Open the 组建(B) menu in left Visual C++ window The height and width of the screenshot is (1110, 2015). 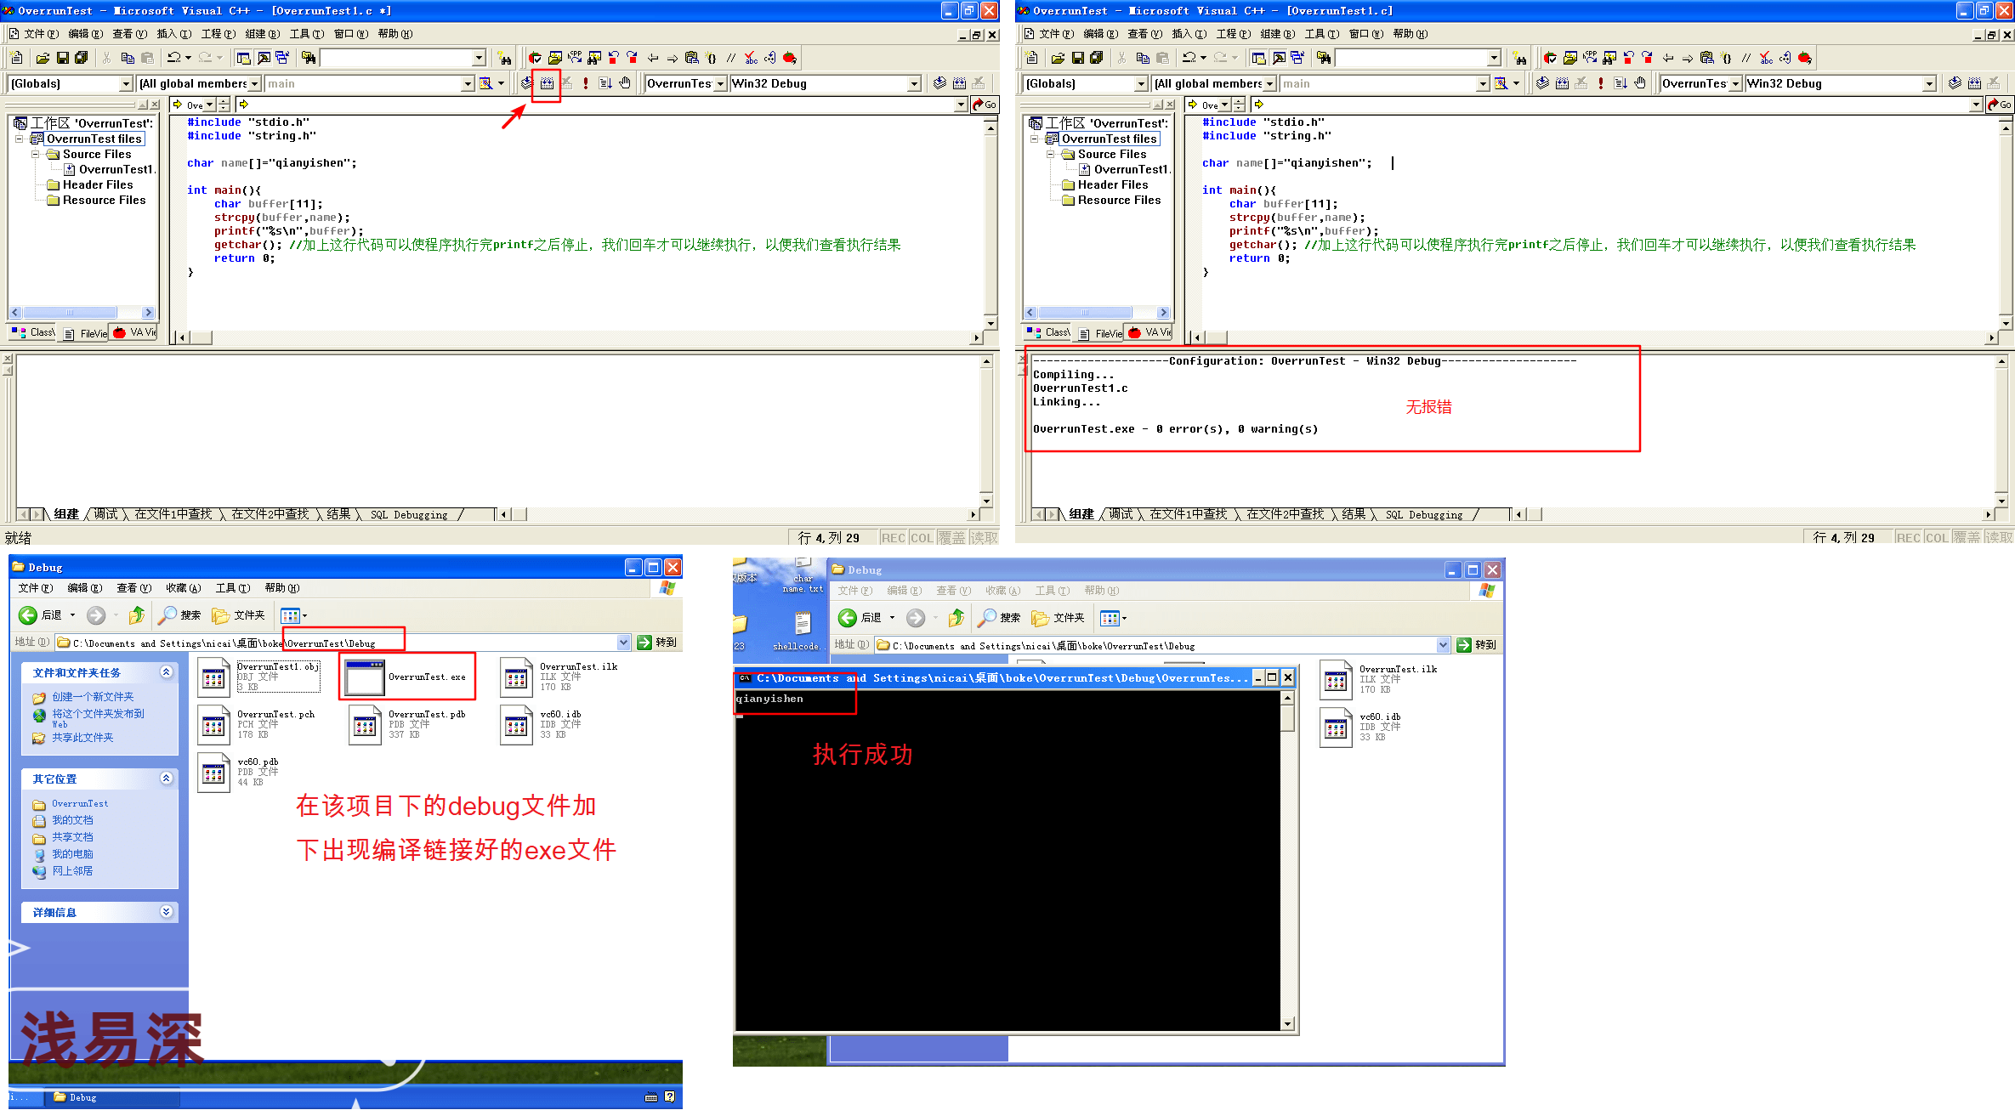coord(261,34)
